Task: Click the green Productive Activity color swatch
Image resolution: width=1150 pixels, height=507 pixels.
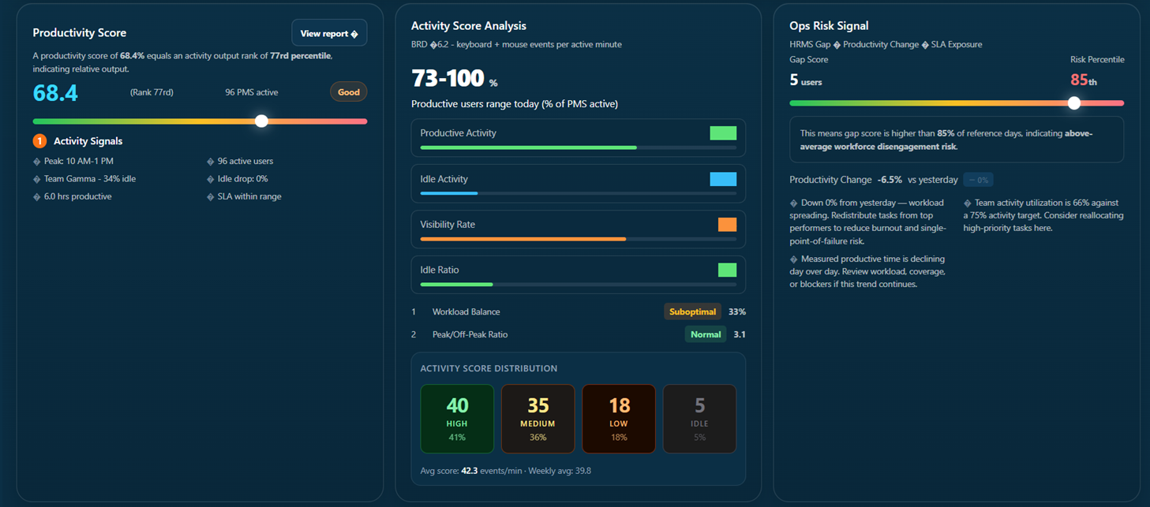Action: coord(723,133)
